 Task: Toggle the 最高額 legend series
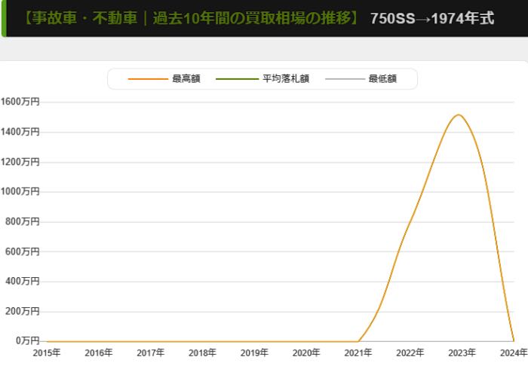pyautogui.click(x=164, y=78)
